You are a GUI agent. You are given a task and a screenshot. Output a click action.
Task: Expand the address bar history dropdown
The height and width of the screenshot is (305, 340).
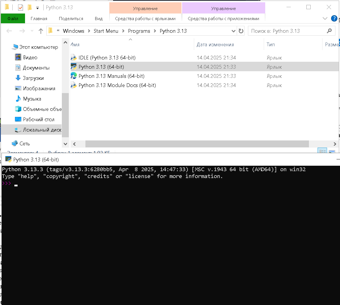pyautogui.click(x=233, y=31)
